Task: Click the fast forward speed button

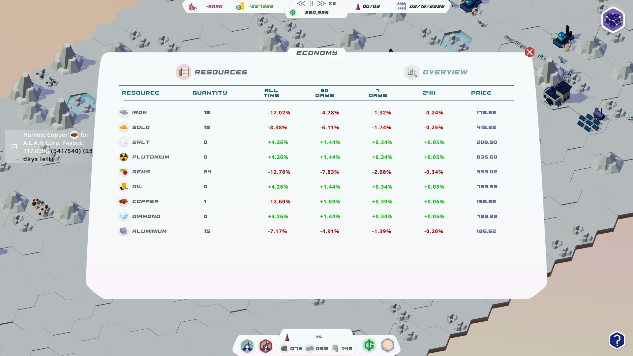Action: point(321,4)
